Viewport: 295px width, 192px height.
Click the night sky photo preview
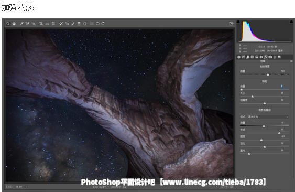pyautogui.click(x=119, y=105)
